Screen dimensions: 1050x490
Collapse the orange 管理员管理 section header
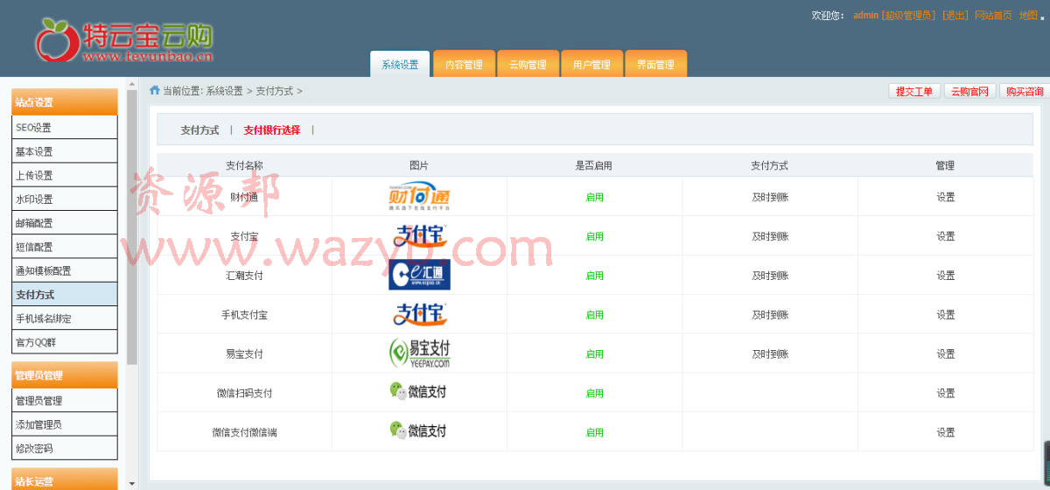click(64, 375)
